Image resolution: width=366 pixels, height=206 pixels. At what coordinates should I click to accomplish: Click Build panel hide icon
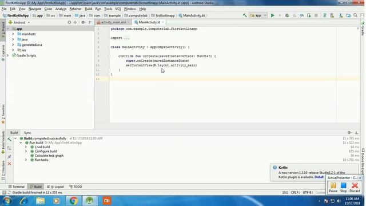[x=357, y=133]
